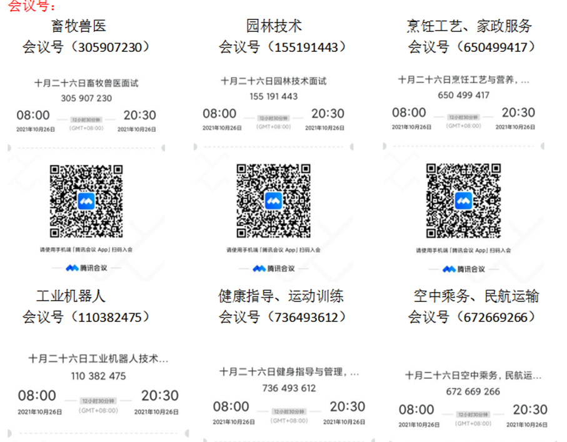567x442 pixels.
Task: Click meeting title 十月二十六日空中乘务
Action: click(473, 376)
